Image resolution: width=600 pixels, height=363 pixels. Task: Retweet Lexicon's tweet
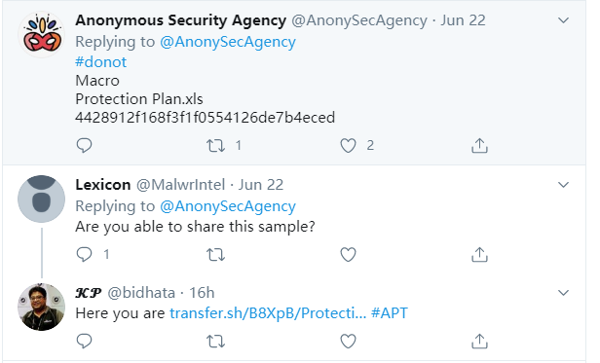(216, 255)
